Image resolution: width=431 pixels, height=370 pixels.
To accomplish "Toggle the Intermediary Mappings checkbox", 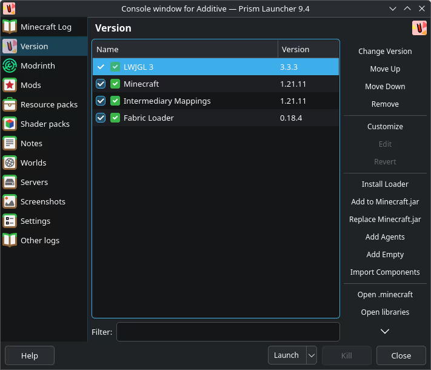I will tap(101, 101).
